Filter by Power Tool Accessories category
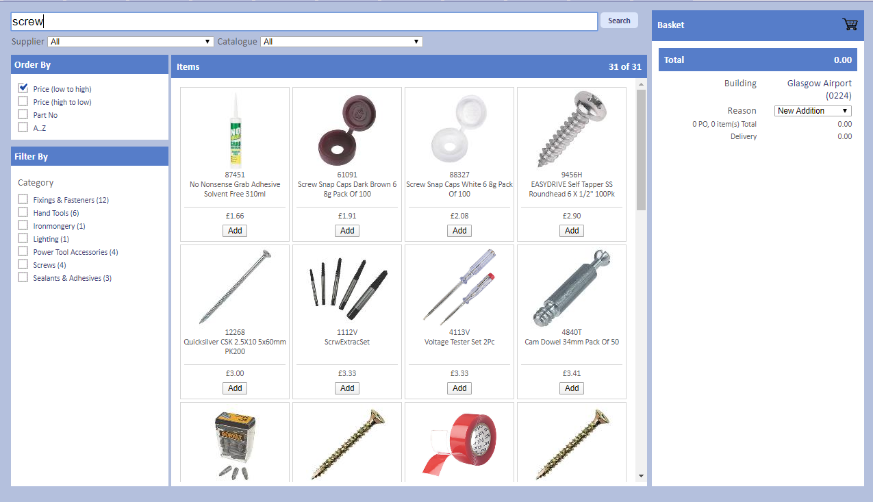 [x=23, y=251]
